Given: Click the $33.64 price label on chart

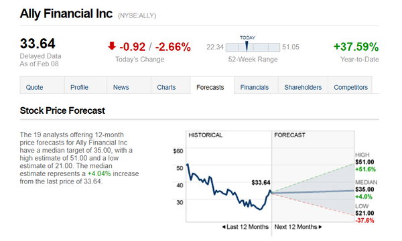Looking at the screenshot, I should tap(261, 183).
